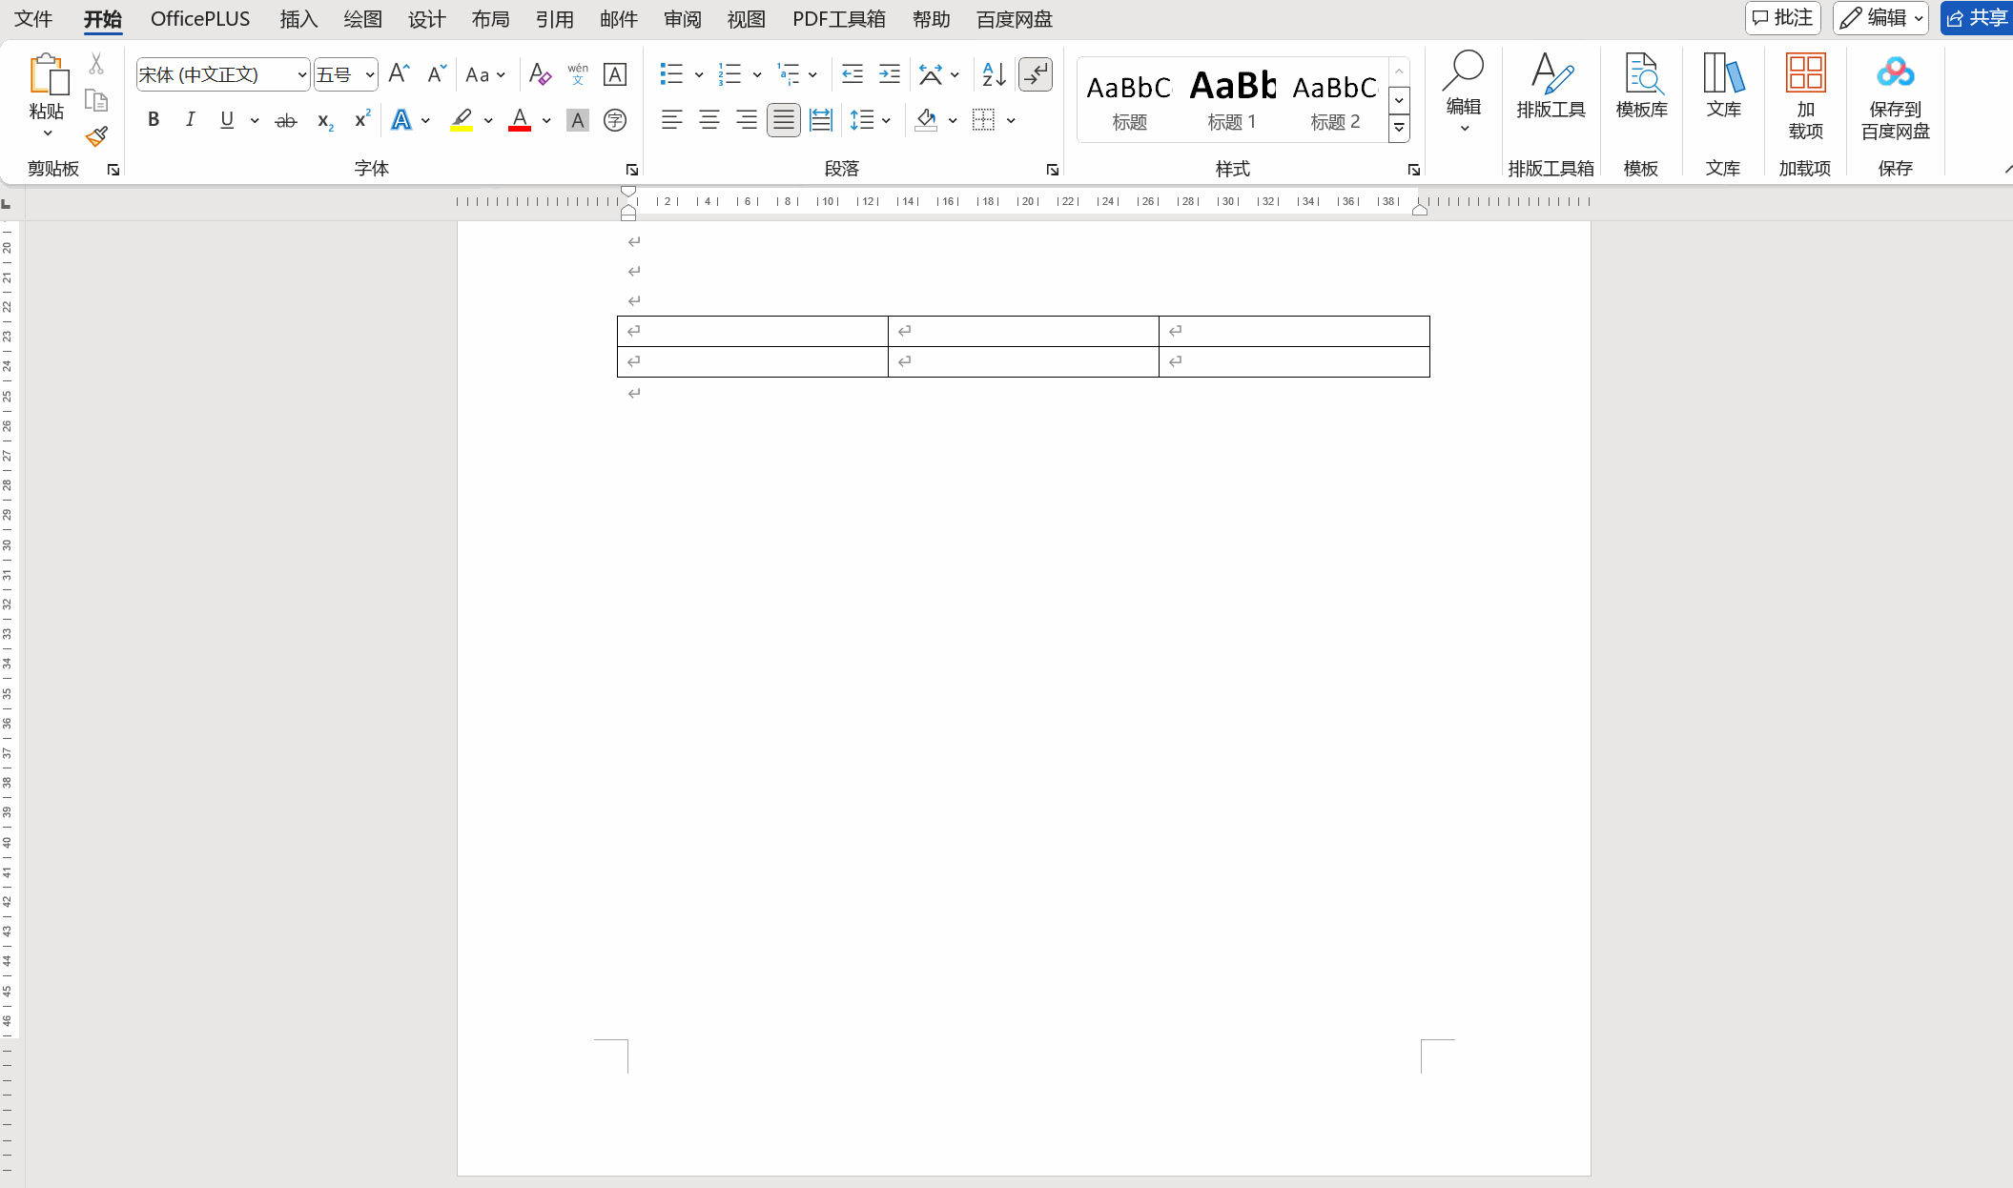The height and width of the screenshot is (1188, 2013).
Task: Click the Increase Indent icon
Action: point(889,74)
